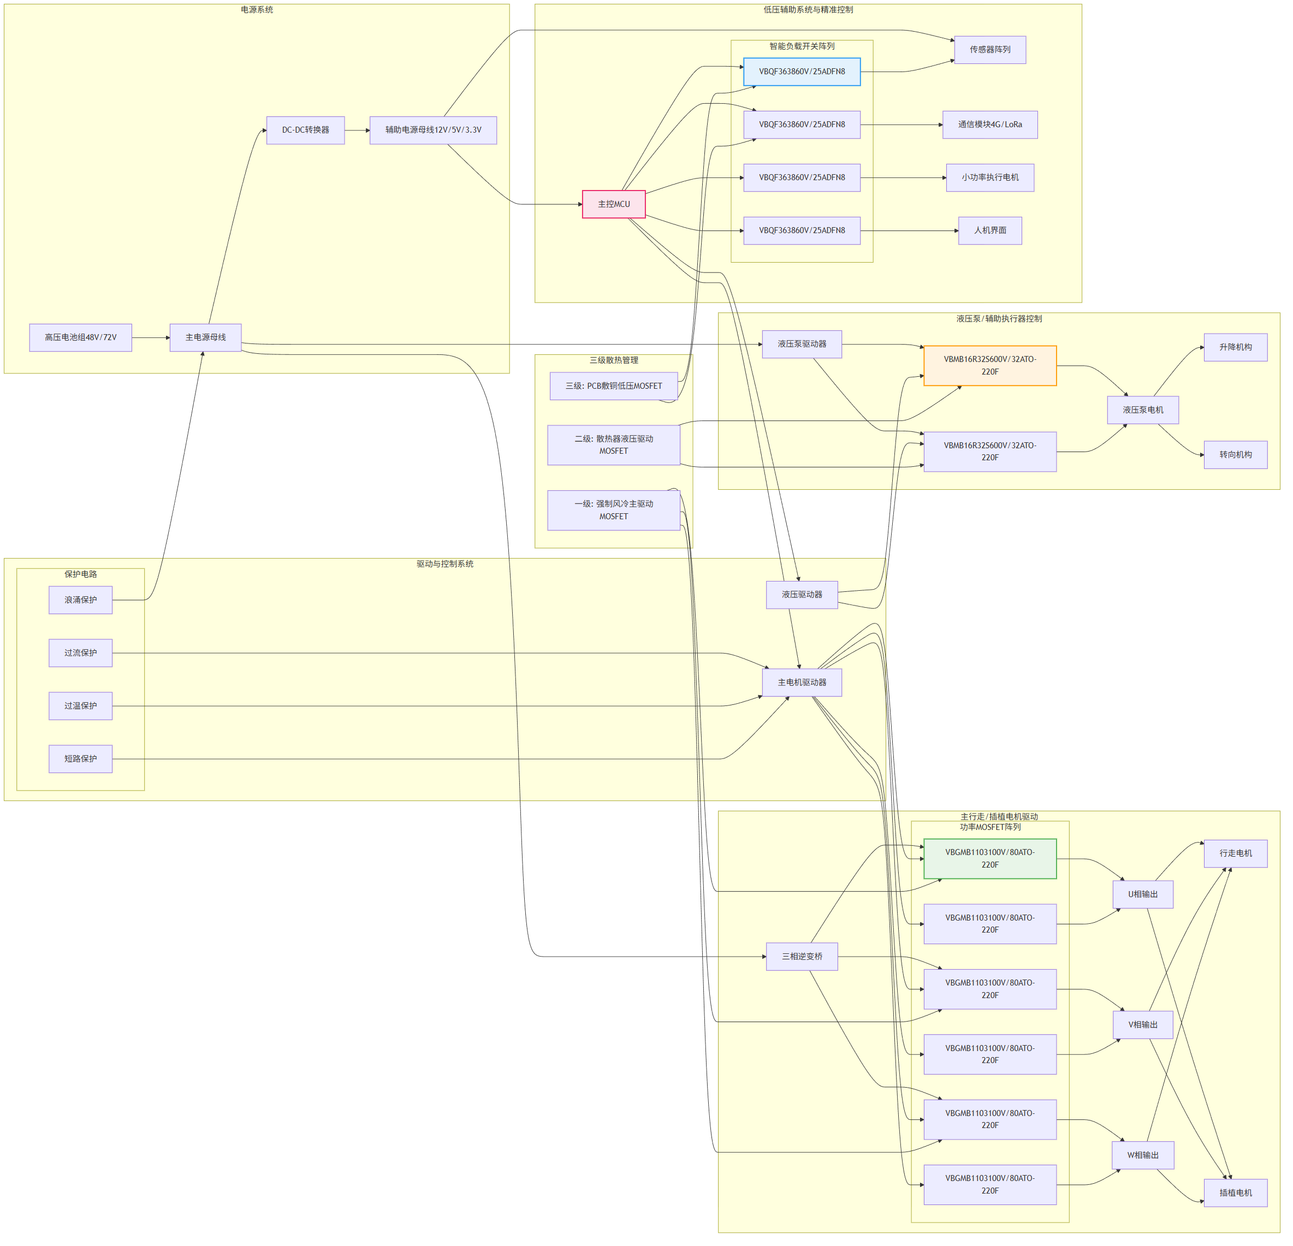Click the 液压泵电机 node
Screen dimensions: 1293x1246
click(1142, 410)
